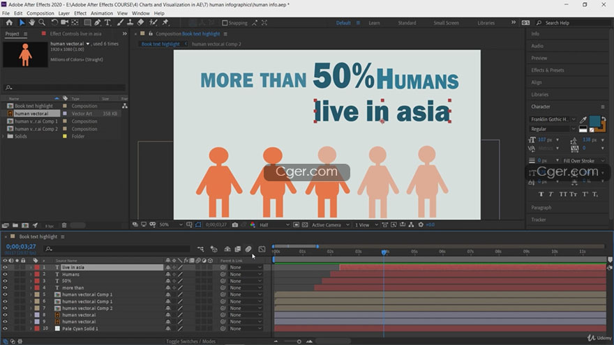Screen dimensions: 614x345
Task: Open the Paragraph panel
Action: 541,208
